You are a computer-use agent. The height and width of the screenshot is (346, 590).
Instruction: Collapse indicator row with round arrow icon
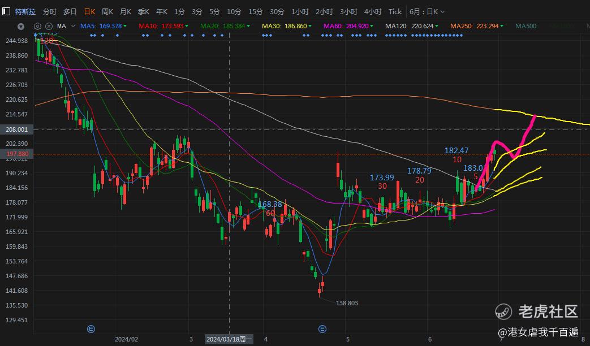click(x=21, y=27)
